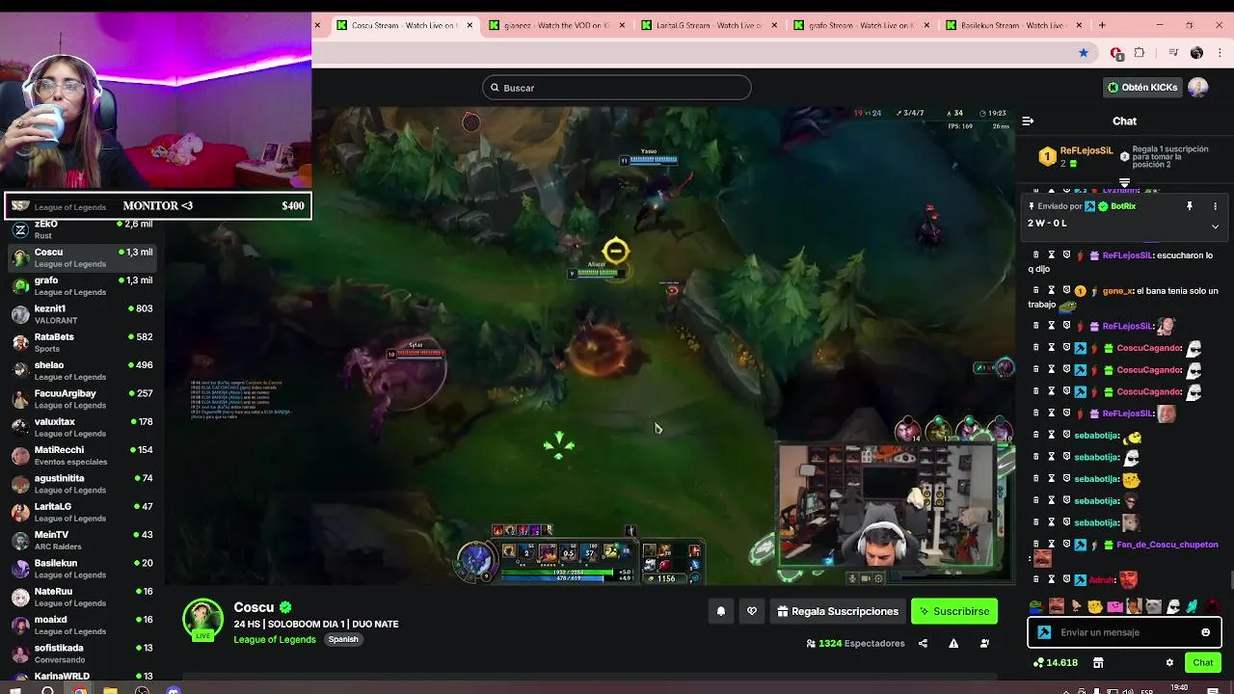Expand the gift leaderboard with the arrow below it
This screenshot has height=694, width=1234.
[x=1124, y=182]
